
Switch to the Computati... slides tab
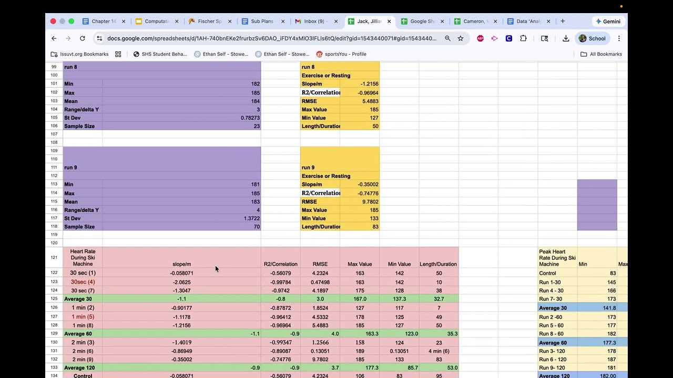(156, 22)
